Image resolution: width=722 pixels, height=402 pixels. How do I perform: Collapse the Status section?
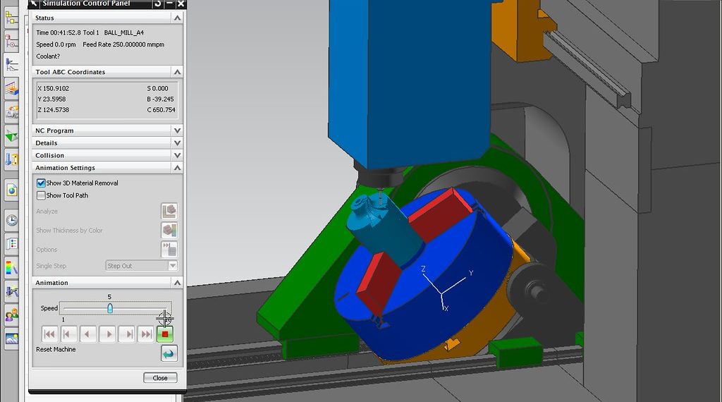click(177, 18)
